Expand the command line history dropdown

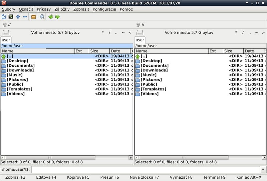[263, 169]
